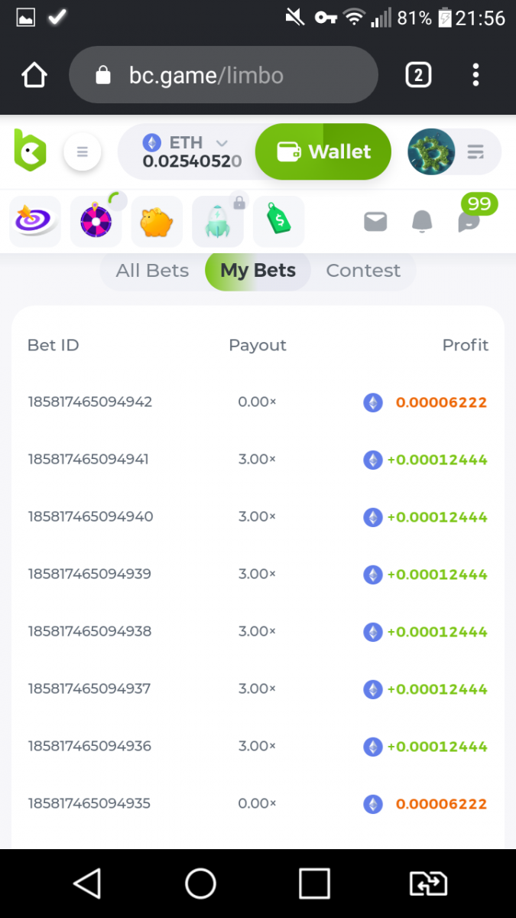
Task: Open the round hamburger menu button
Action: pyautogui.click(x=83, y=151)
